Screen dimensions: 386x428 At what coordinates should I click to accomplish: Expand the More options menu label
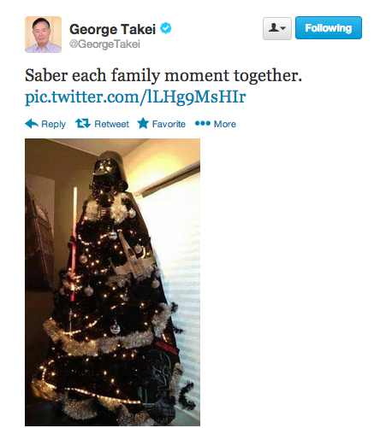coord(225,124)
